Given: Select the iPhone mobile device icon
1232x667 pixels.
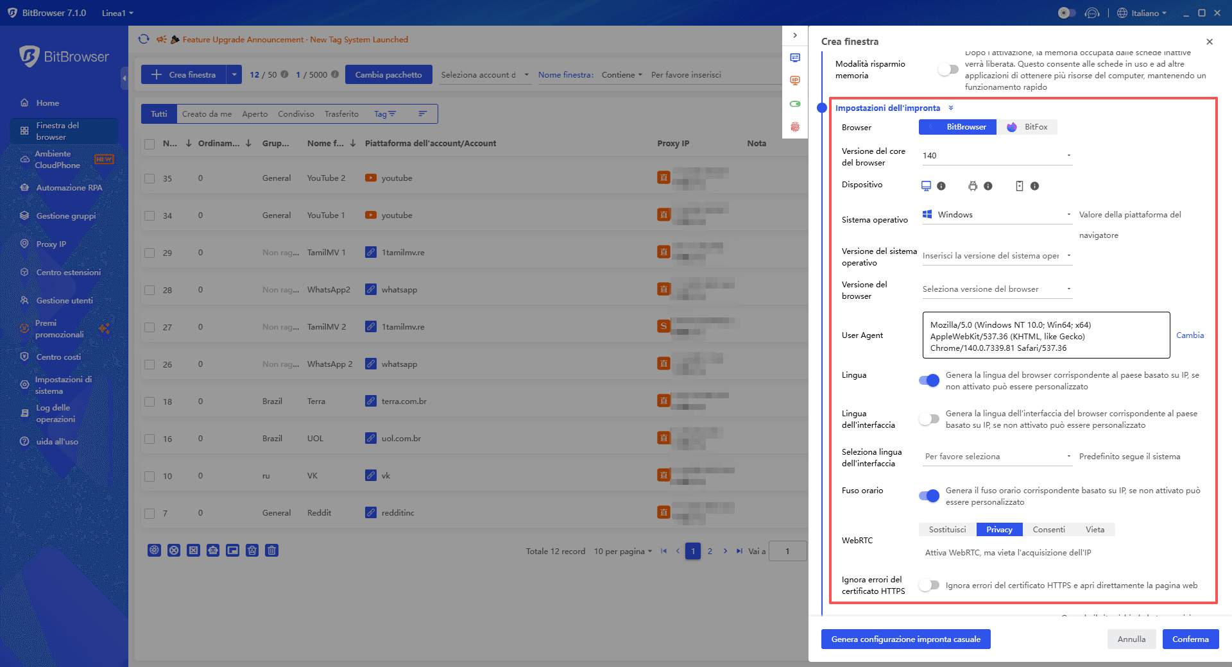Looking at the screenshot, I should (1019, 186).
